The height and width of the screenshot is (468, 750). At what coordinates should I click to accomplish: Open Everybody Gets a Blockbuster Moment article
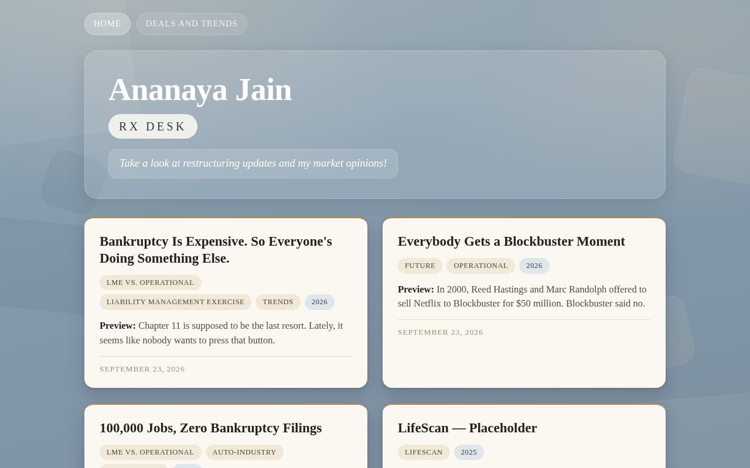point(512,242)
